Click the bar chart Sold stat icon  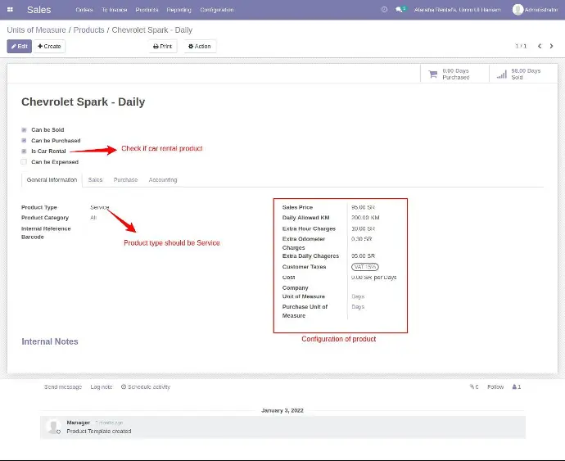point(502,75)
